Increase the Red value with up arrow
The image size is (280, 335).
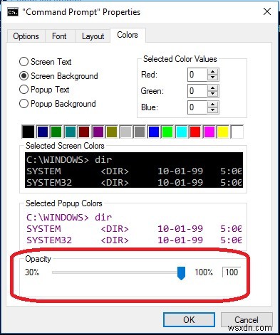[x=212, y=72]
